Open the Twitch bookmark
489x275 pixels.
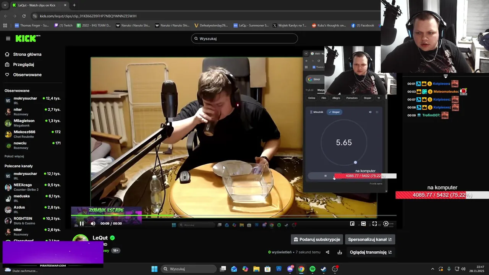(x=63, y=26)
